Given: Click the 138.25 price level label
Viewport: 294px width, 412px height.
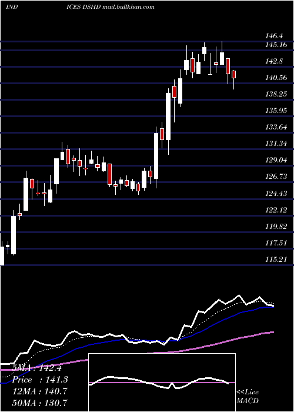Looking at the screenshot, I should click(276, 94).
